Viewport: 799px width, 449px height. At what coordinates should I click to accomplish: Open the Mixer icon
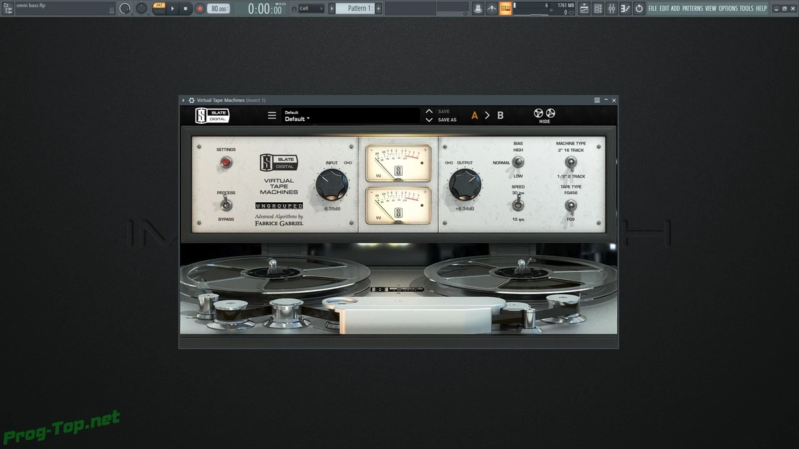pos(612,9)
